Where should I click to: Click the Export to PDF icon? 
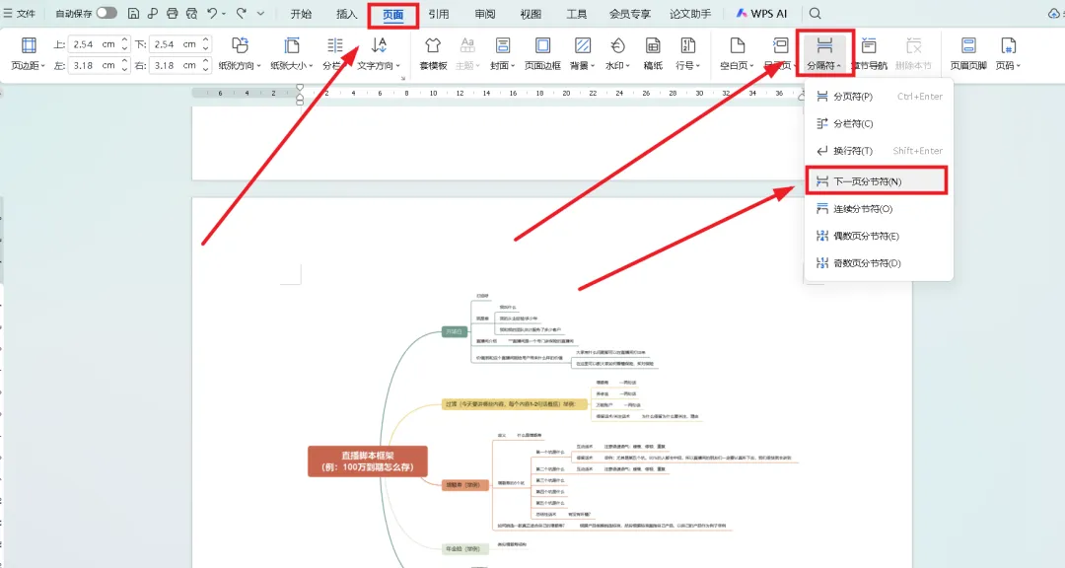click(x=153, y=13)
